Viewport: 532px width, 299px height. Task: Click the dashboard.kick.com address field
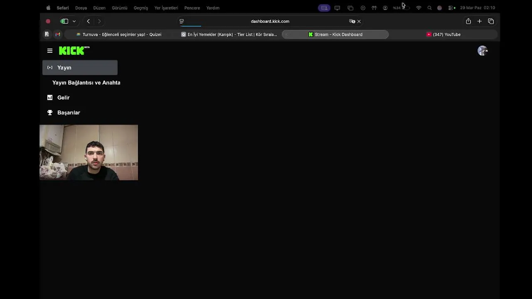tap(270, 21)
